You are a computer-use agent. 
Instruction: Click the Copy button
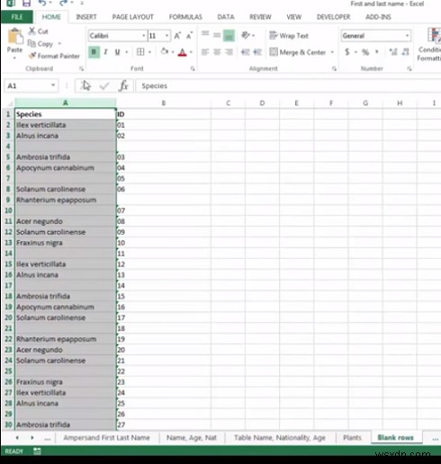coord(40,44)
